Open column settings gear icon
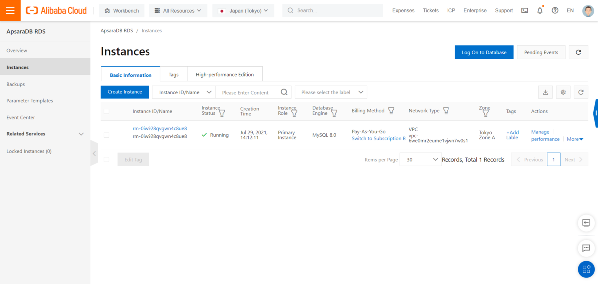Screen dimensions: 598x284 [x=563, y=92]
